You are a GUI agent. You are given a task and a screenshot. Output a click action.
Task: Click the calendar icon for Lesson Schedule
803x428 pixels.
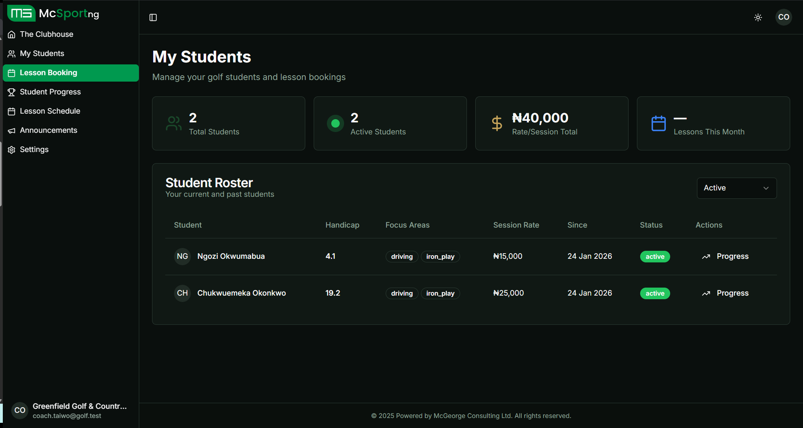pos(12,111)
